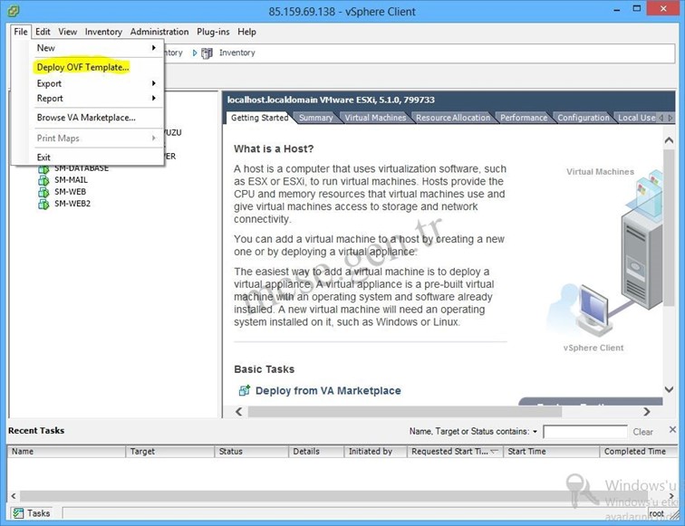Open the Administration menu
685x526 pixels.
click(x=159, y=32)
